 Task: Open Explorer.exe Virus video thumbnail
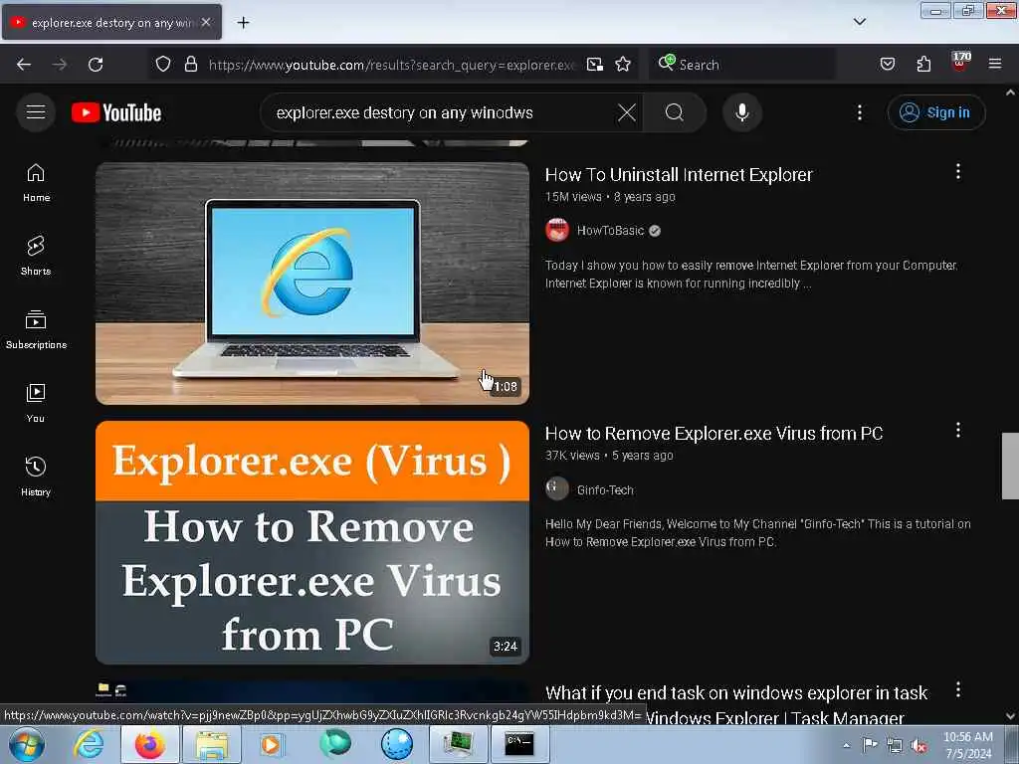[x=312, y=542]
